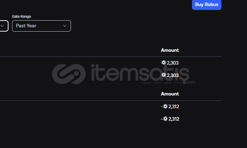Click the itemsatış watermark wordmark text

tap(140, 73)
